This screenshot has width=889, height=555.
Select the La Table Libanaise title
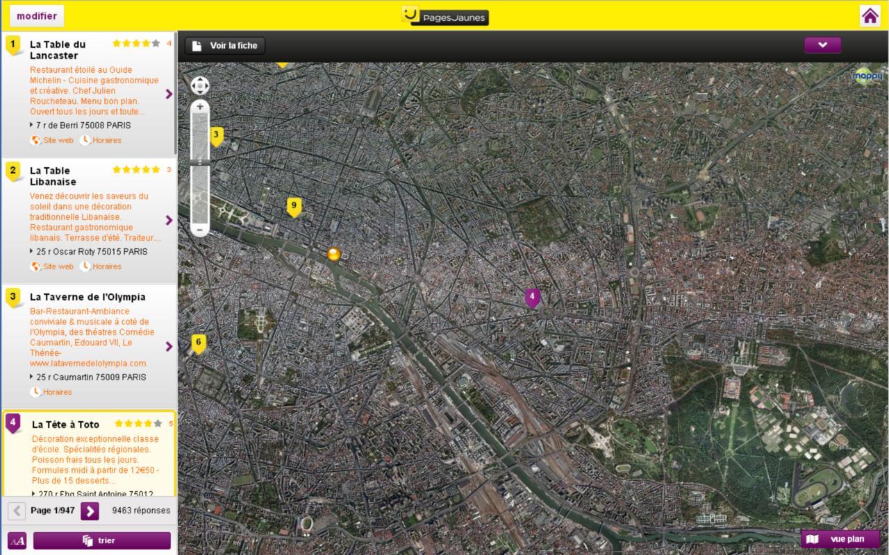coord(53,176)
